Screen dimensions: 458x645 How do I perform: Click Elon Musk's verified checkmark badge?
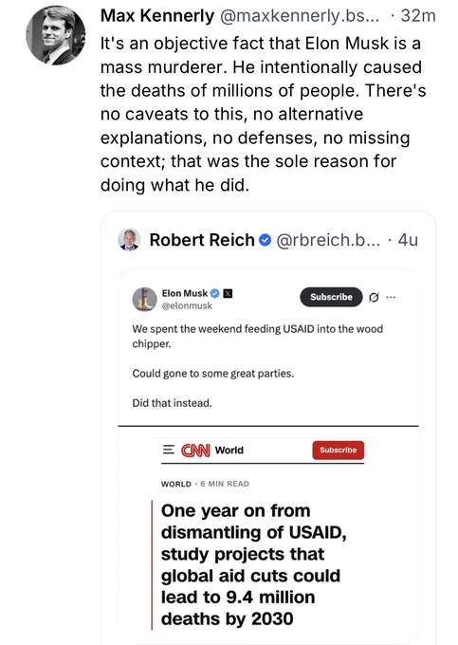pos(215,293)
